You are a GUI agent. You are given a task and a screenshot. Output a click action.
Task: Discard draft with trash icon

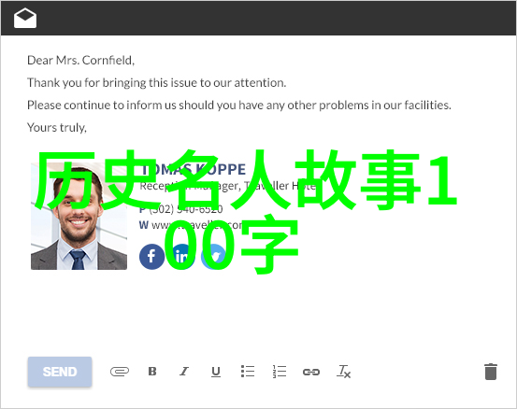[491, 372]
